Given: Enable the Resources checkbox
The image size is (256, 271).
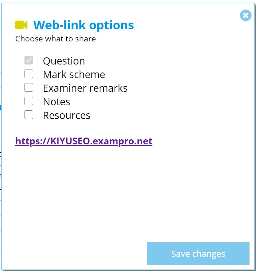Looking at the screenshot, I should pos(29,115).
